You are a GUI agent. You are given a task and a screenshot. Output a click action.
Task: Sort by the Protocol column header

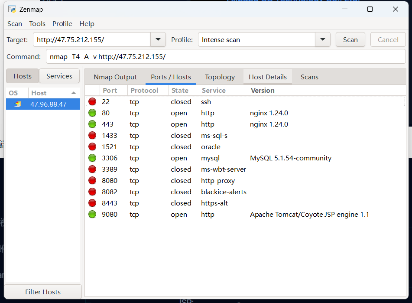[x=148, y=91]
